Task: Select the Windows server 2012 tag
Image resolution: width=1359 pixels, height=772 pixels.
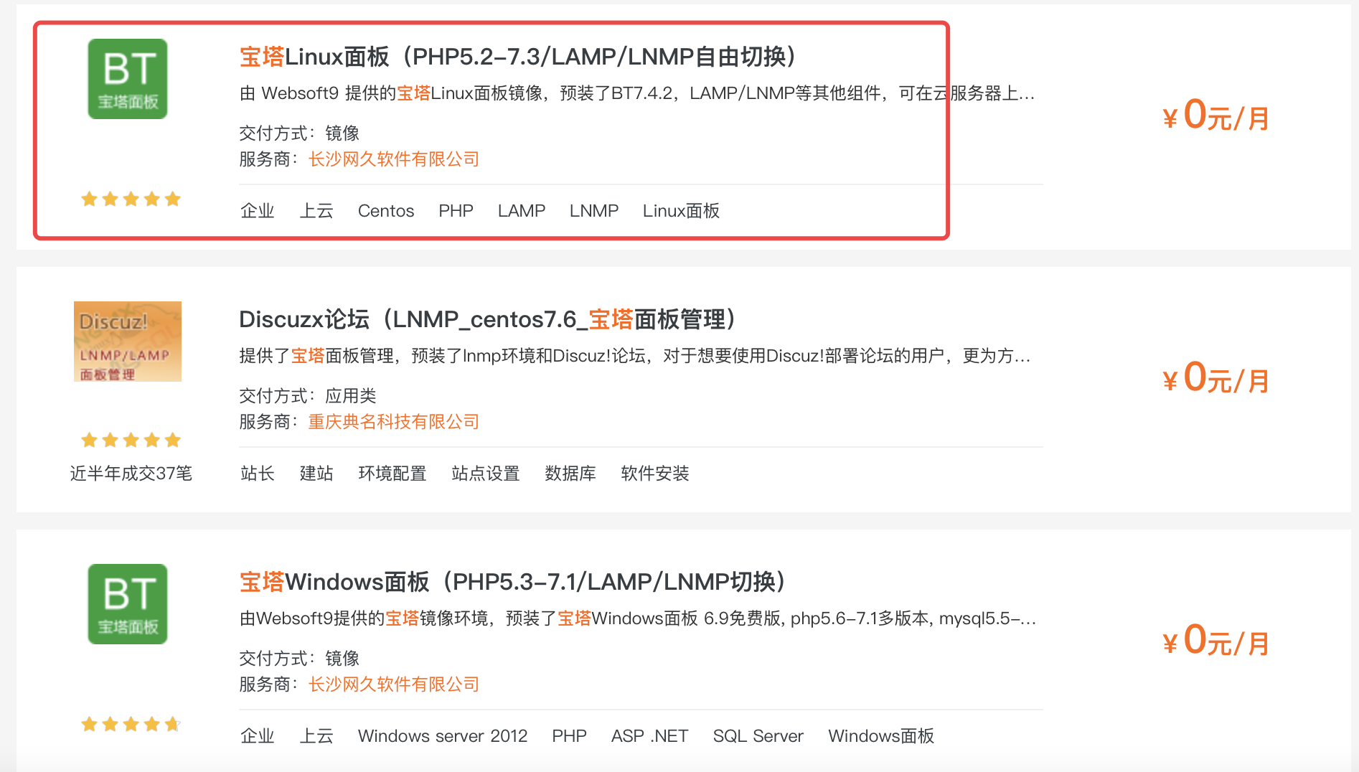Action: pyautogui.click(x=443, y=736)
